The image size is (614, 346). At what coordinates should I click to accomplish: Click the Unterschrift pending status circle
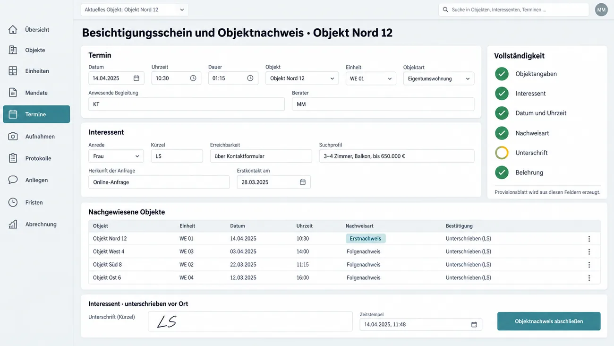point(502,153)
